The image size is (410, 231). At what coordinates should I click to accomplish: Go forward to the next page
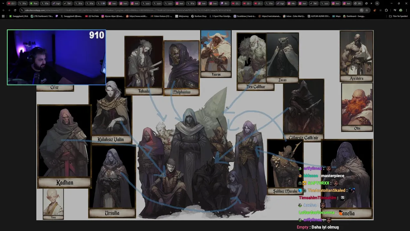click(9, 10)
